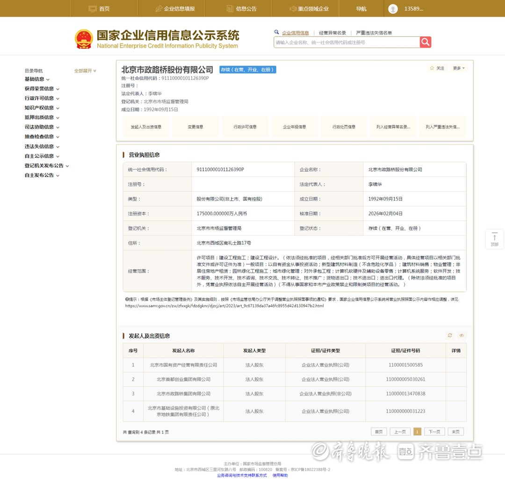The image size is (505, 484).
Task: Select 企业信用信息 search category
Action: 296,33
